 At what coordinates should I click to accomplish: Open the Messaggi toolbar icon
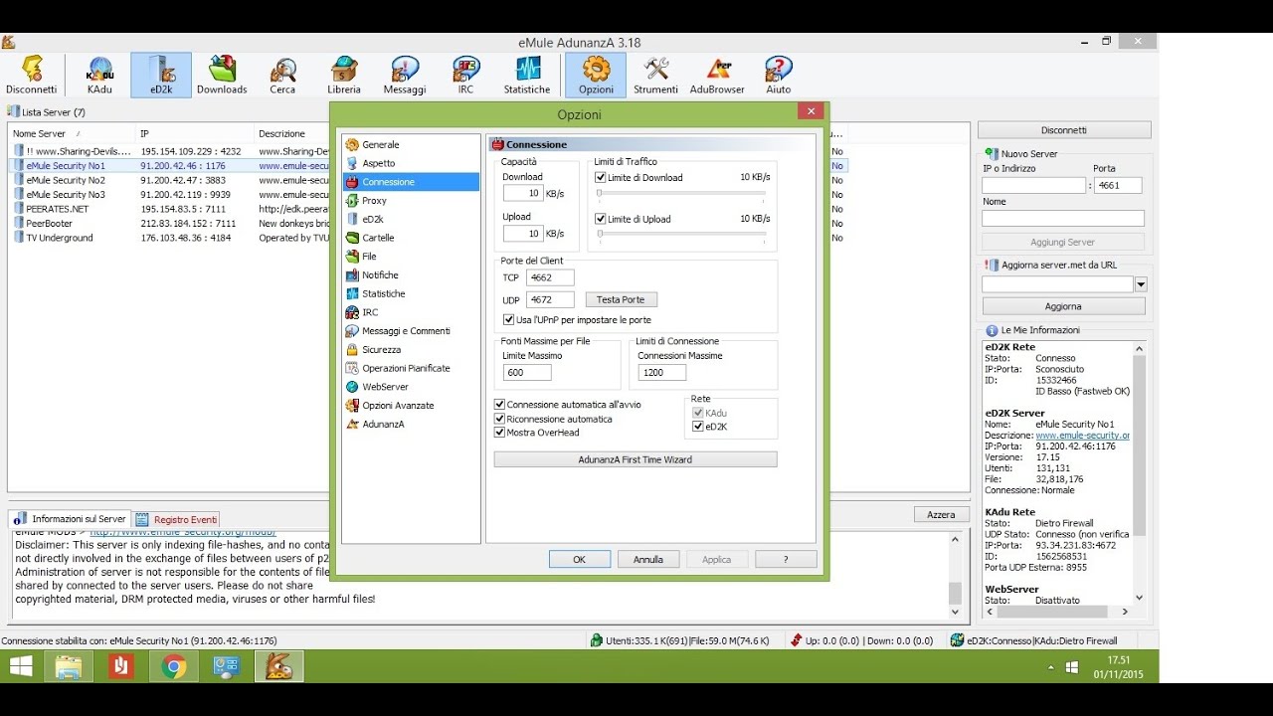point(405,76)
